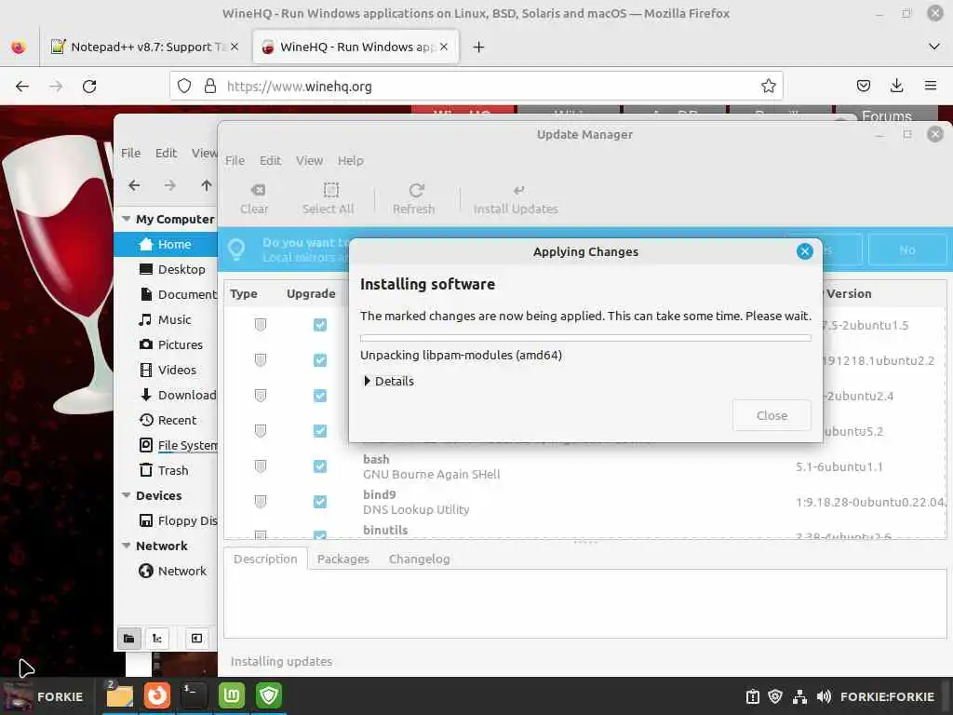
Task: Click the padlock site security icon
Action: 210,87
